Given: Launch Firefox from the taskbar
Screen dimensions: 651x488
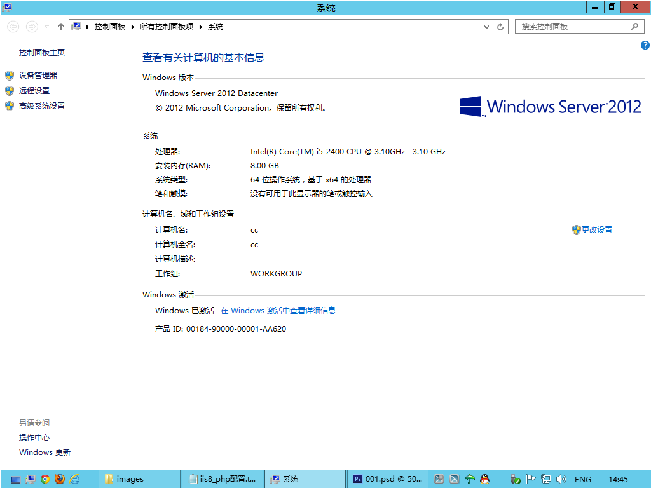Looking at the screenshot, I should tap(60, 479).
